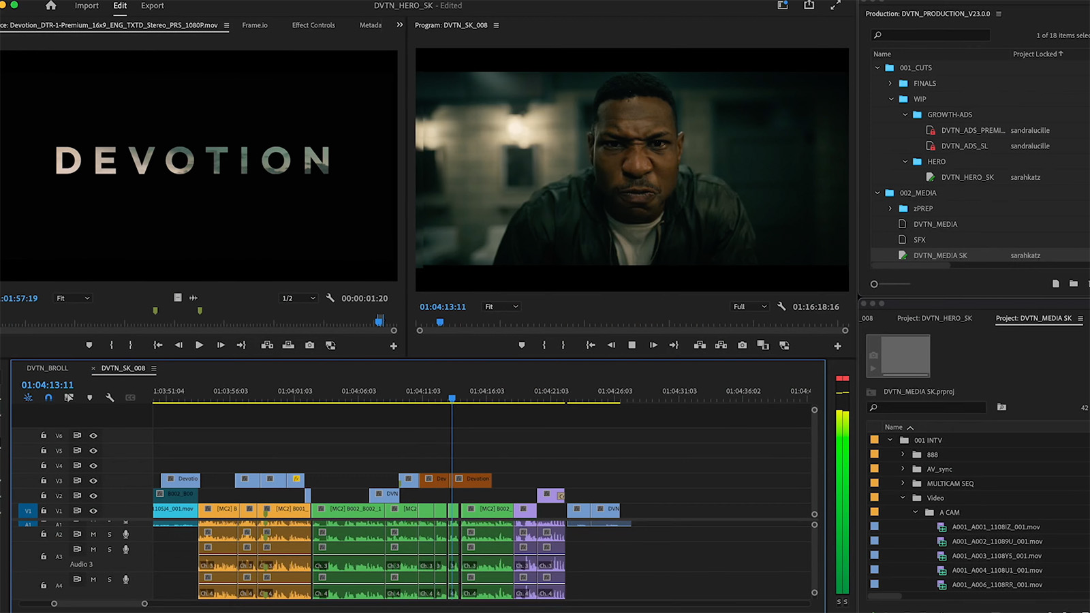Export a frame with the camera icon

(742, 345)
